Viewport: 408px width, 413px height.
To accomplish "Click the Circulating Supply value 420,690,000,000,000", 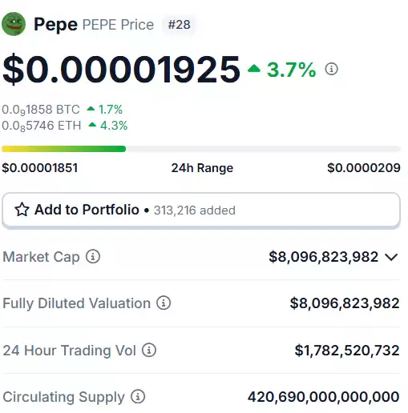I will 324,397.
